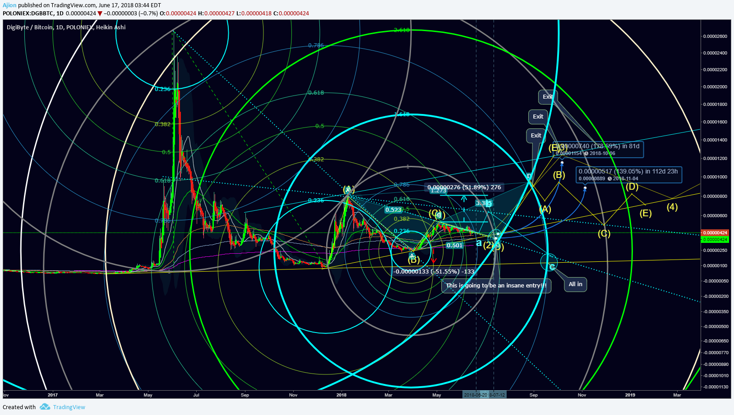Click -0.00000050 on the price scale
Image resolution: width=734 pixels, height=415 pixels.
715,281
